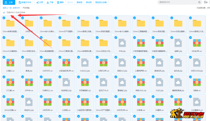The height and width of the screenshot is (121, 210).
Task: Open the 15mm大众像奥迪 folder icon
Action: (x=10, y=43)
